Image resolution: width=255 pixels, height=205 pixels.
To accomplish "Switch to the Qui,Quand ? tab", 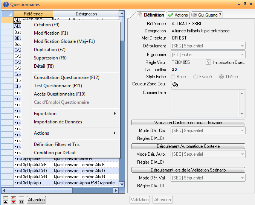I will [x=206, y=15].
